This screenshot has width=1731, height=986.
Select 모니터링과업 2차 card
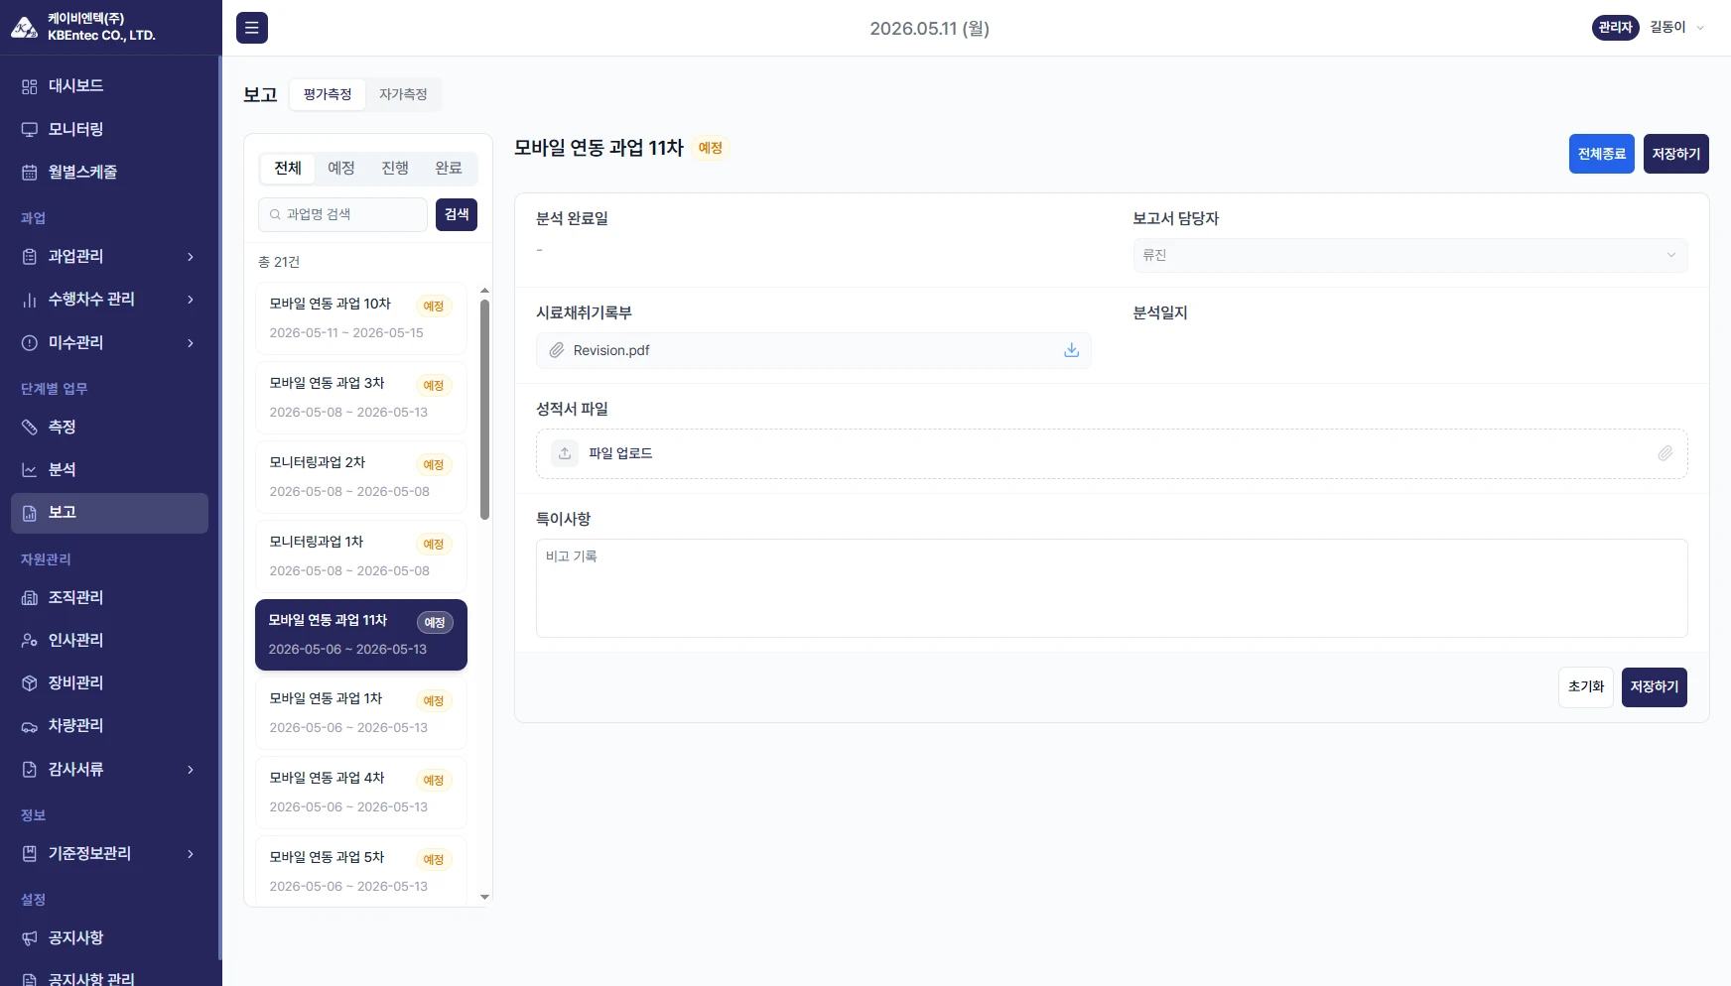(x=361, y=477)
